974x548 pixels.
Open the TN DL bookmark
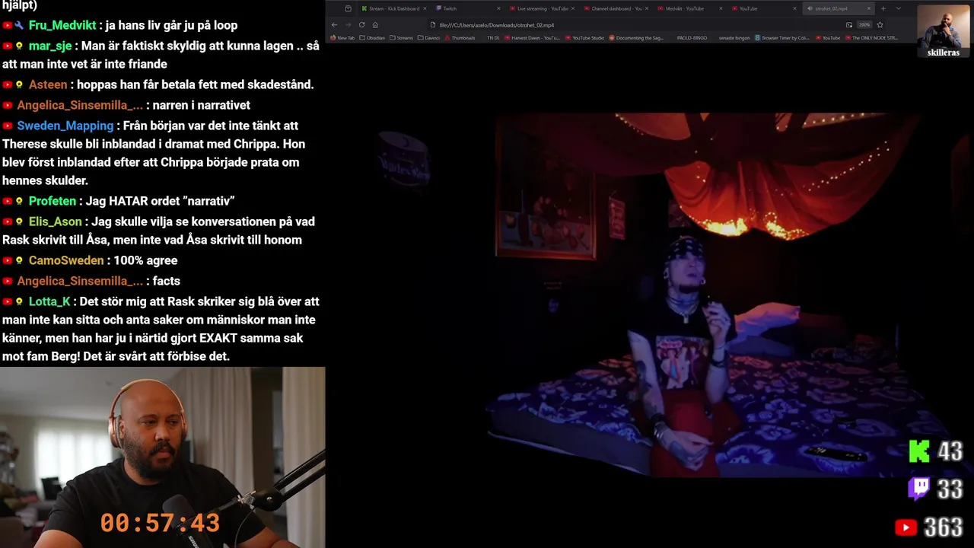point(493,37)
